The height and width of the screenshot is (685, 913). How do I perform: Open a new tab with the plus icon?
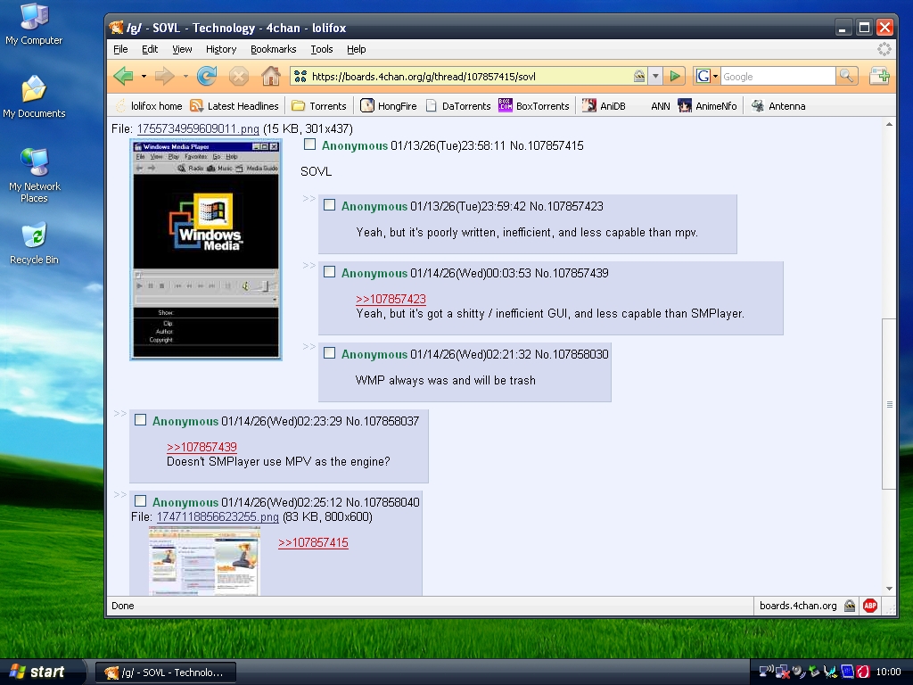[879, 76]
